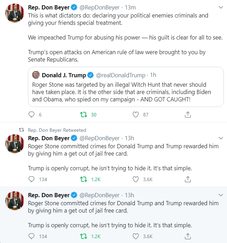This screenshot has height=243, width=227.
Task: Open caret menu on 13m tweet
Action: (221, 7)
